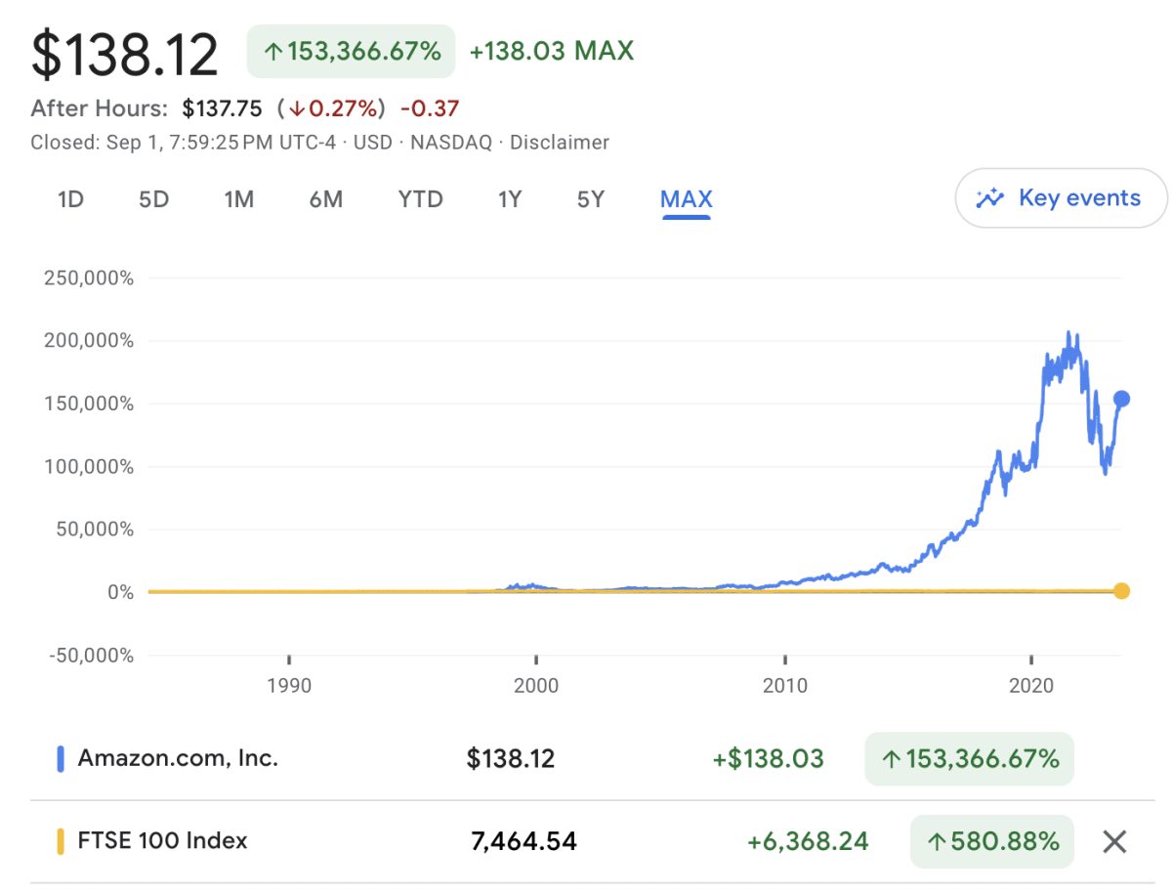Image resolution: width=1172 pixels, height=893 pixels.
Task: Switch to the 1D chart view
Action: click(x=70, y=198)
